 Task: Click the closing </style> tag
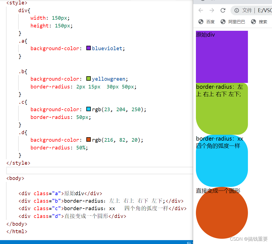pyautogui.click(x=18, y=163)
